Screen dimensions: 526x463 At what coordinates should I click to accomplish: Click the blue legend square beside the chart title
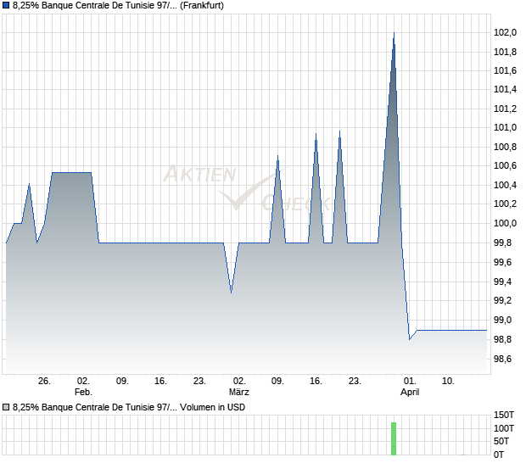6,6
